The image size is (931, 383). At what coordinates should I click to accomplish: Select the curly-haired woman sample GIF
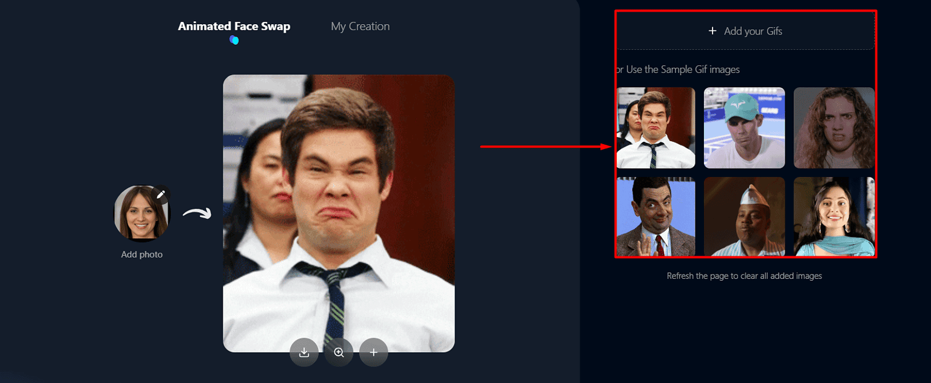coord(834,128)
